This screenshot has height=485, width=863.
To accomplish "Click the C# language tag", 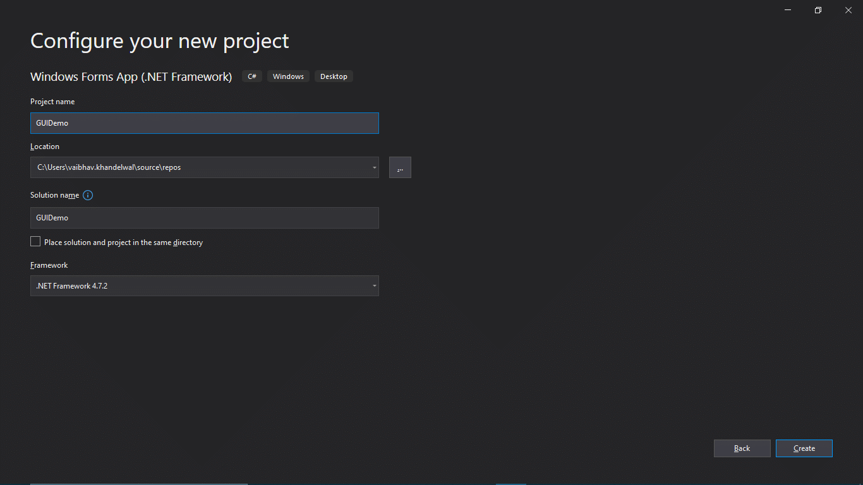I will click(x=251, y=76).
